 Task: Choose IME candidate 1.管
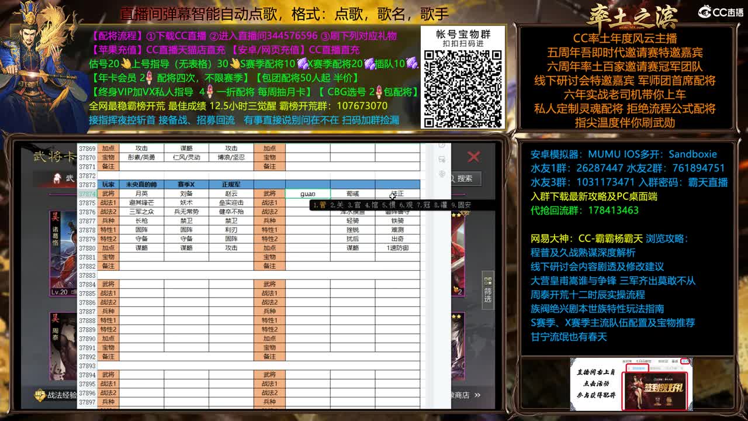pyautogui.click(x=319, y=205)
